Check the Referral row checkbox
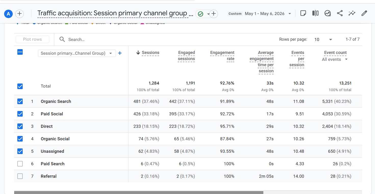 point(20,176)
